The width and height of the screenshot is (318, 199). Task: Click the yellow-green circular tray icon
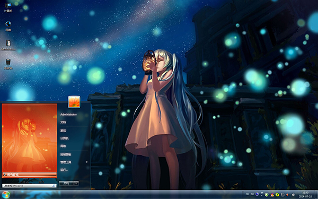tap(277, 195)
